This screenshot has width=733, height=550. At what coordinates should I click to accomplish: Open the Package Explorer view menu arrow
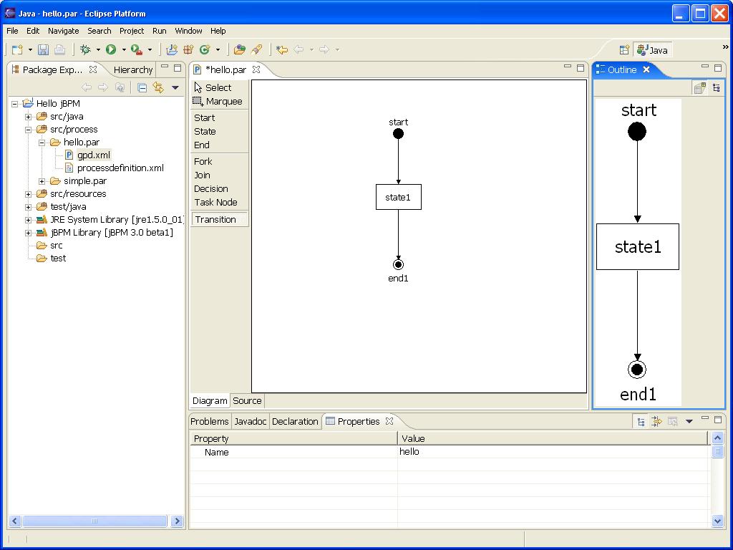pyautogui.click(x=175, y=87)
